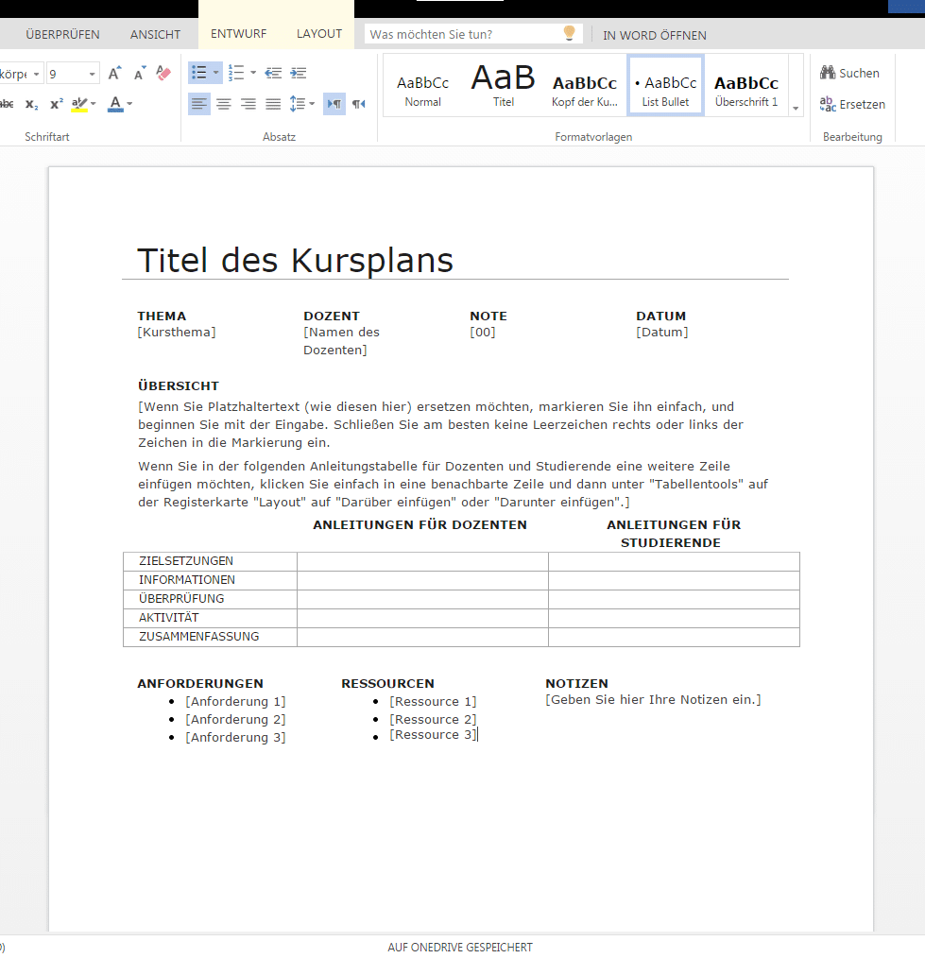Apply the List Bullet style
Screen dimensions: 925x958
[x=665, y=86]
